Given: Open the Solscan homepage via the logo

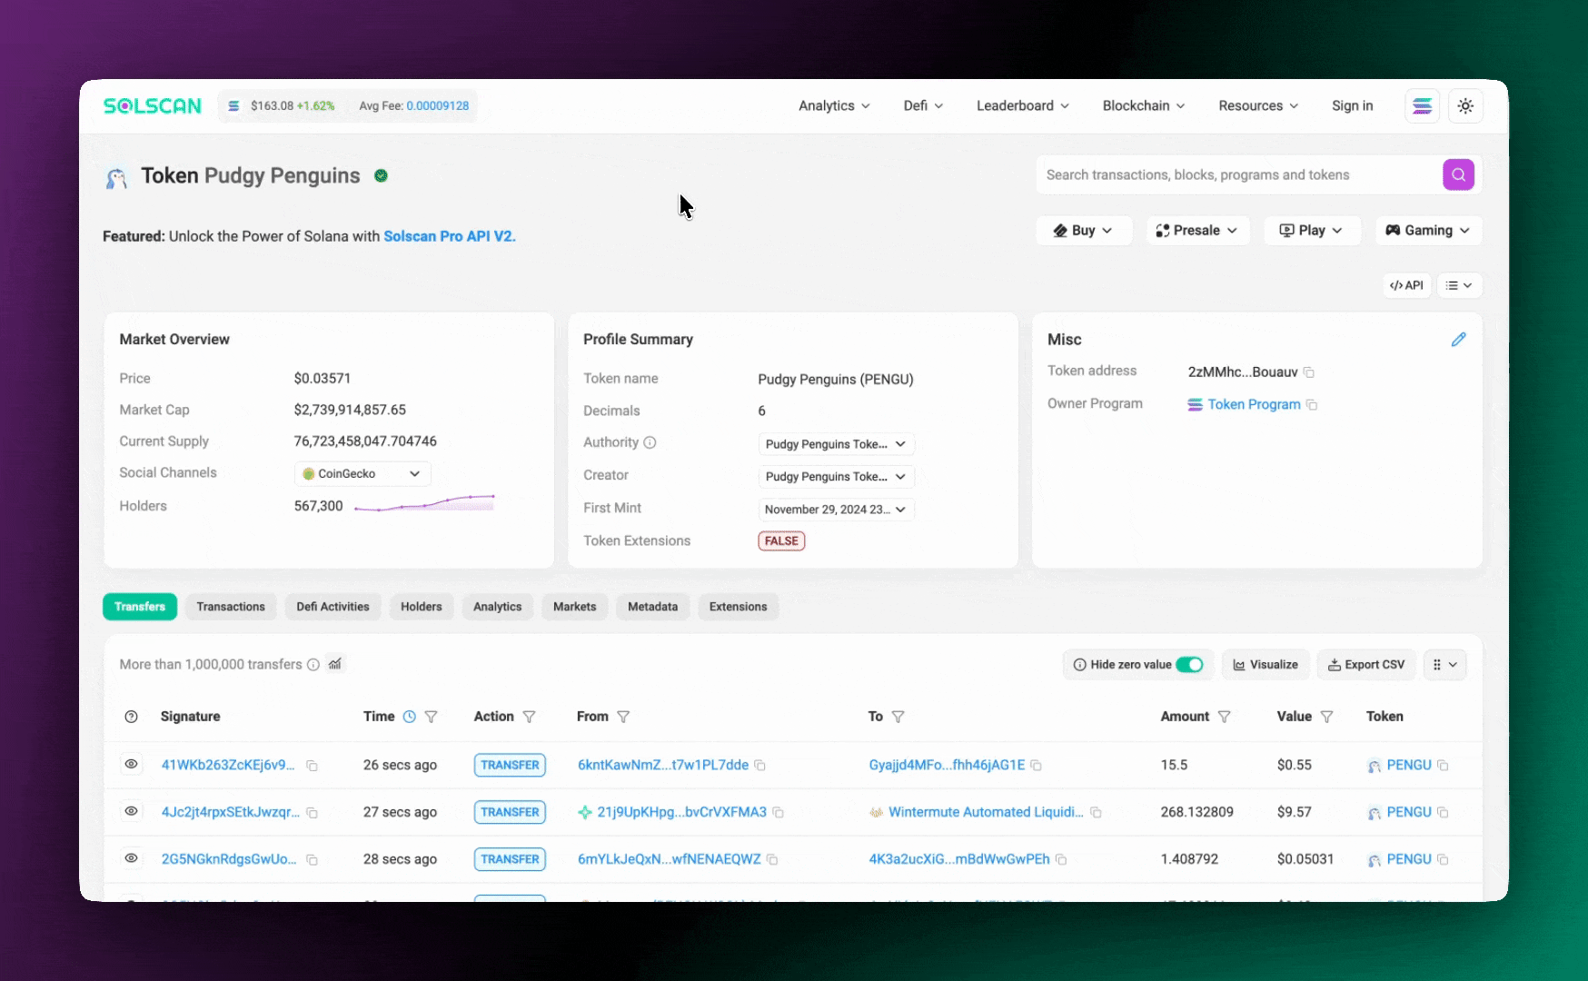Looking at the screenshot, I should coord(152,105).
